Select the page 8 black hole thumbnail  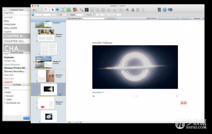[49, 117]
